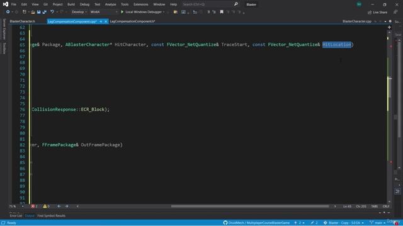The image size is (403, 226).
Task: Open the Extensions menu
Action: tap(140, 4)
